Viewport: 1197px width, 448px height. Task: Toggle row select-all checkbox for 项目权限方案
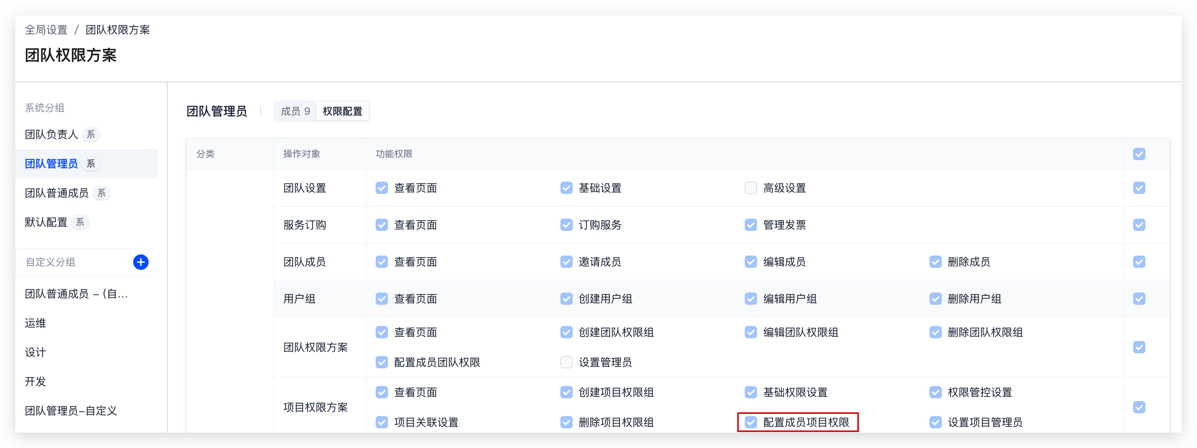pyautogui.click(x=1139, y=407)
